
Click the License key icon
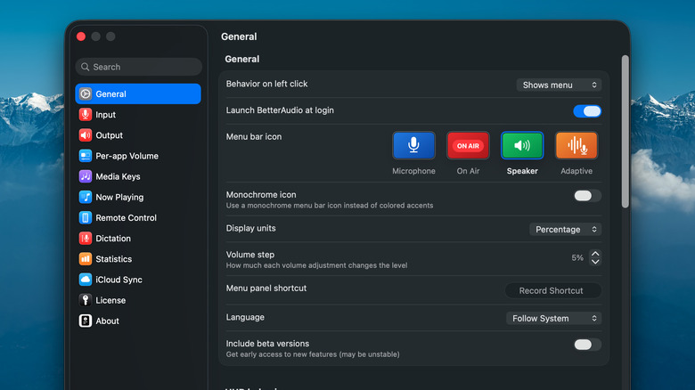[x=86, y=300]
